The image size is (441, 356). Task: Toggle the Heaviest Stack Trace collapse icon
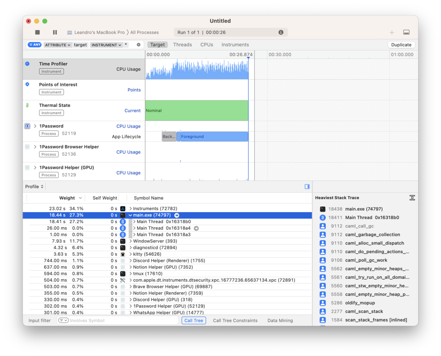[x=412, y=198]
